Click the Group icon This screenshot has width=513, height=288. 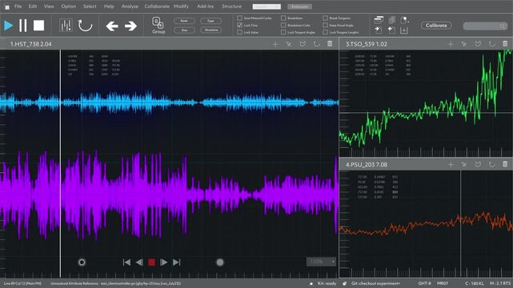pyautogui.click(x=158, y=26)
